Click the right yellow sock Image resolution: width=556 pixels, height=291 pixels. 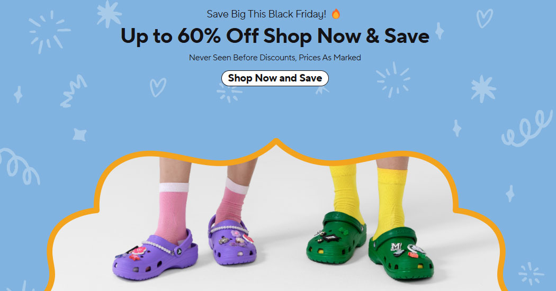tap(391, 203)
